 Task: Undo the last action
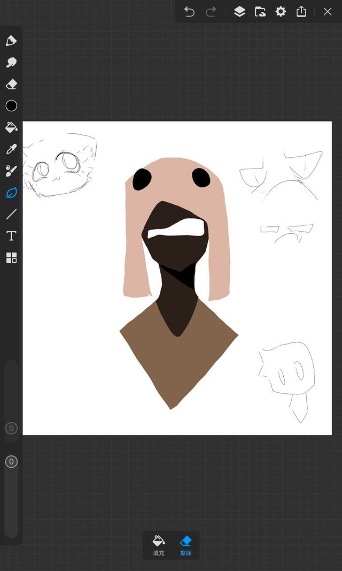point(189,12)
